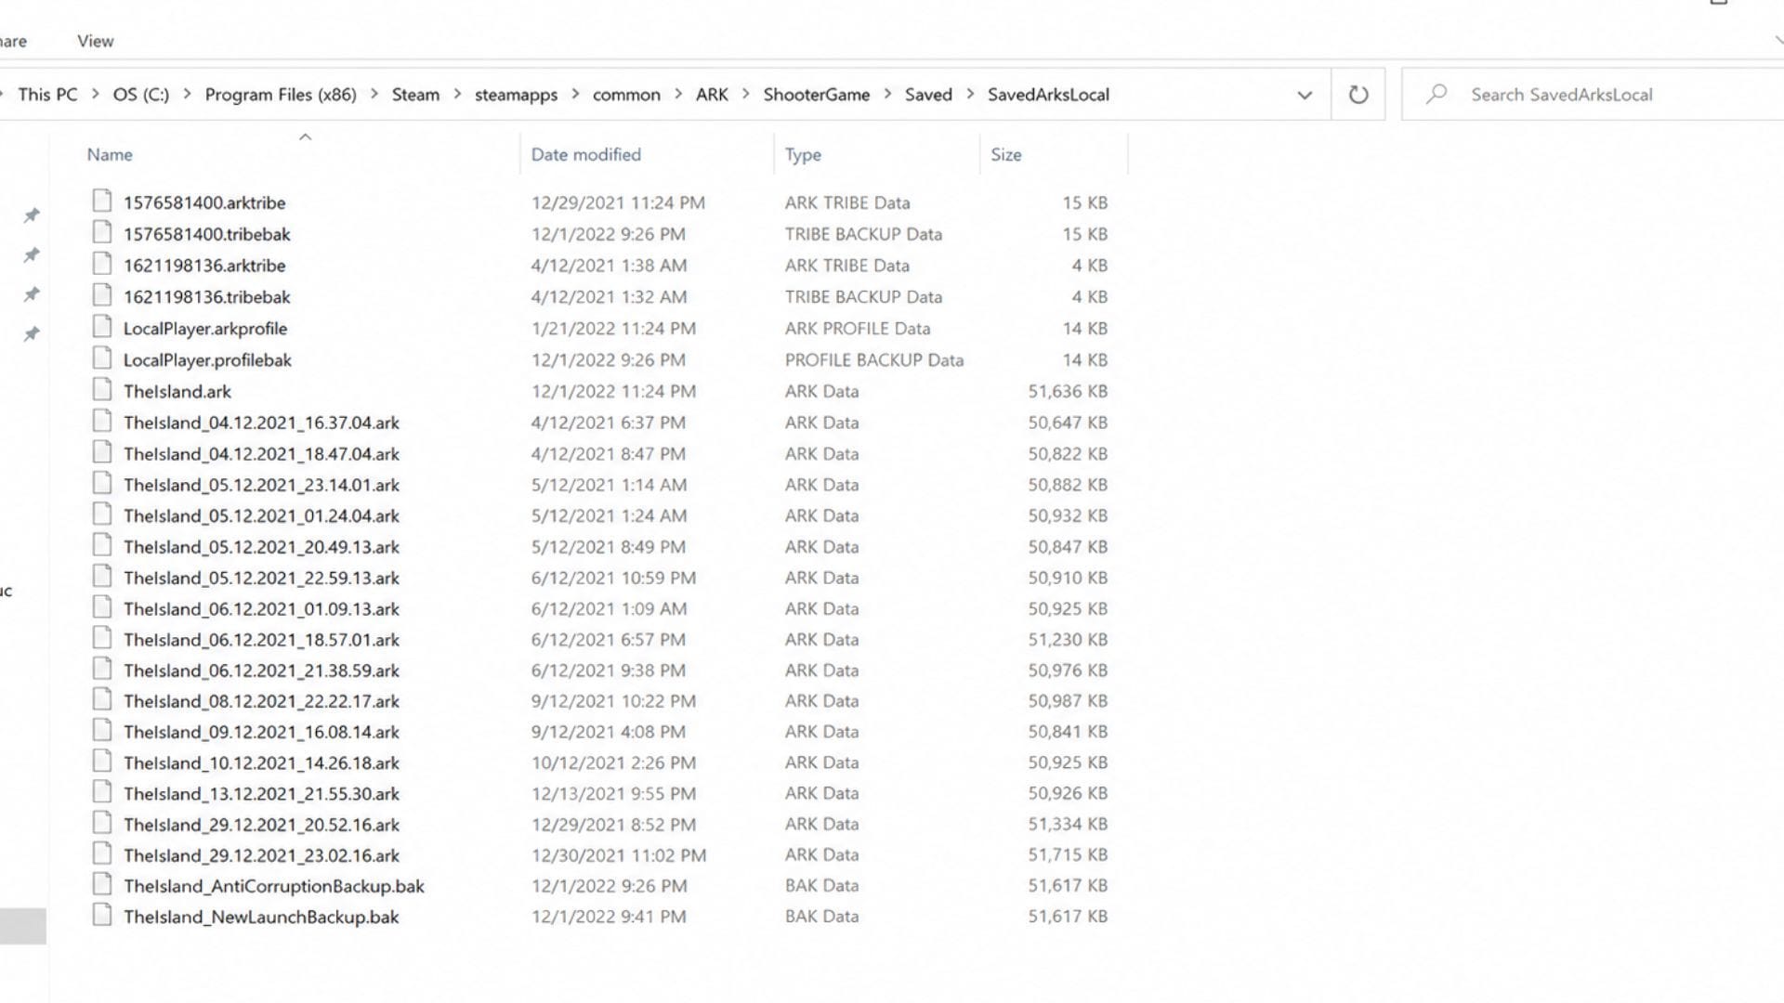Screen dimensions: 1784x1003
Task: Navigate to OS (C:) in breadcrumb
Action: tap(141, 95)
